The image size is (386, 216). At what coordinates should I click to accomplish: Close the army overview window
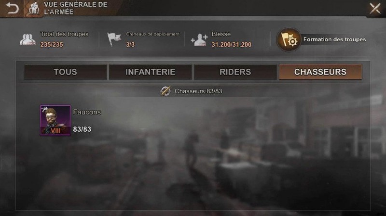[375, 8]
